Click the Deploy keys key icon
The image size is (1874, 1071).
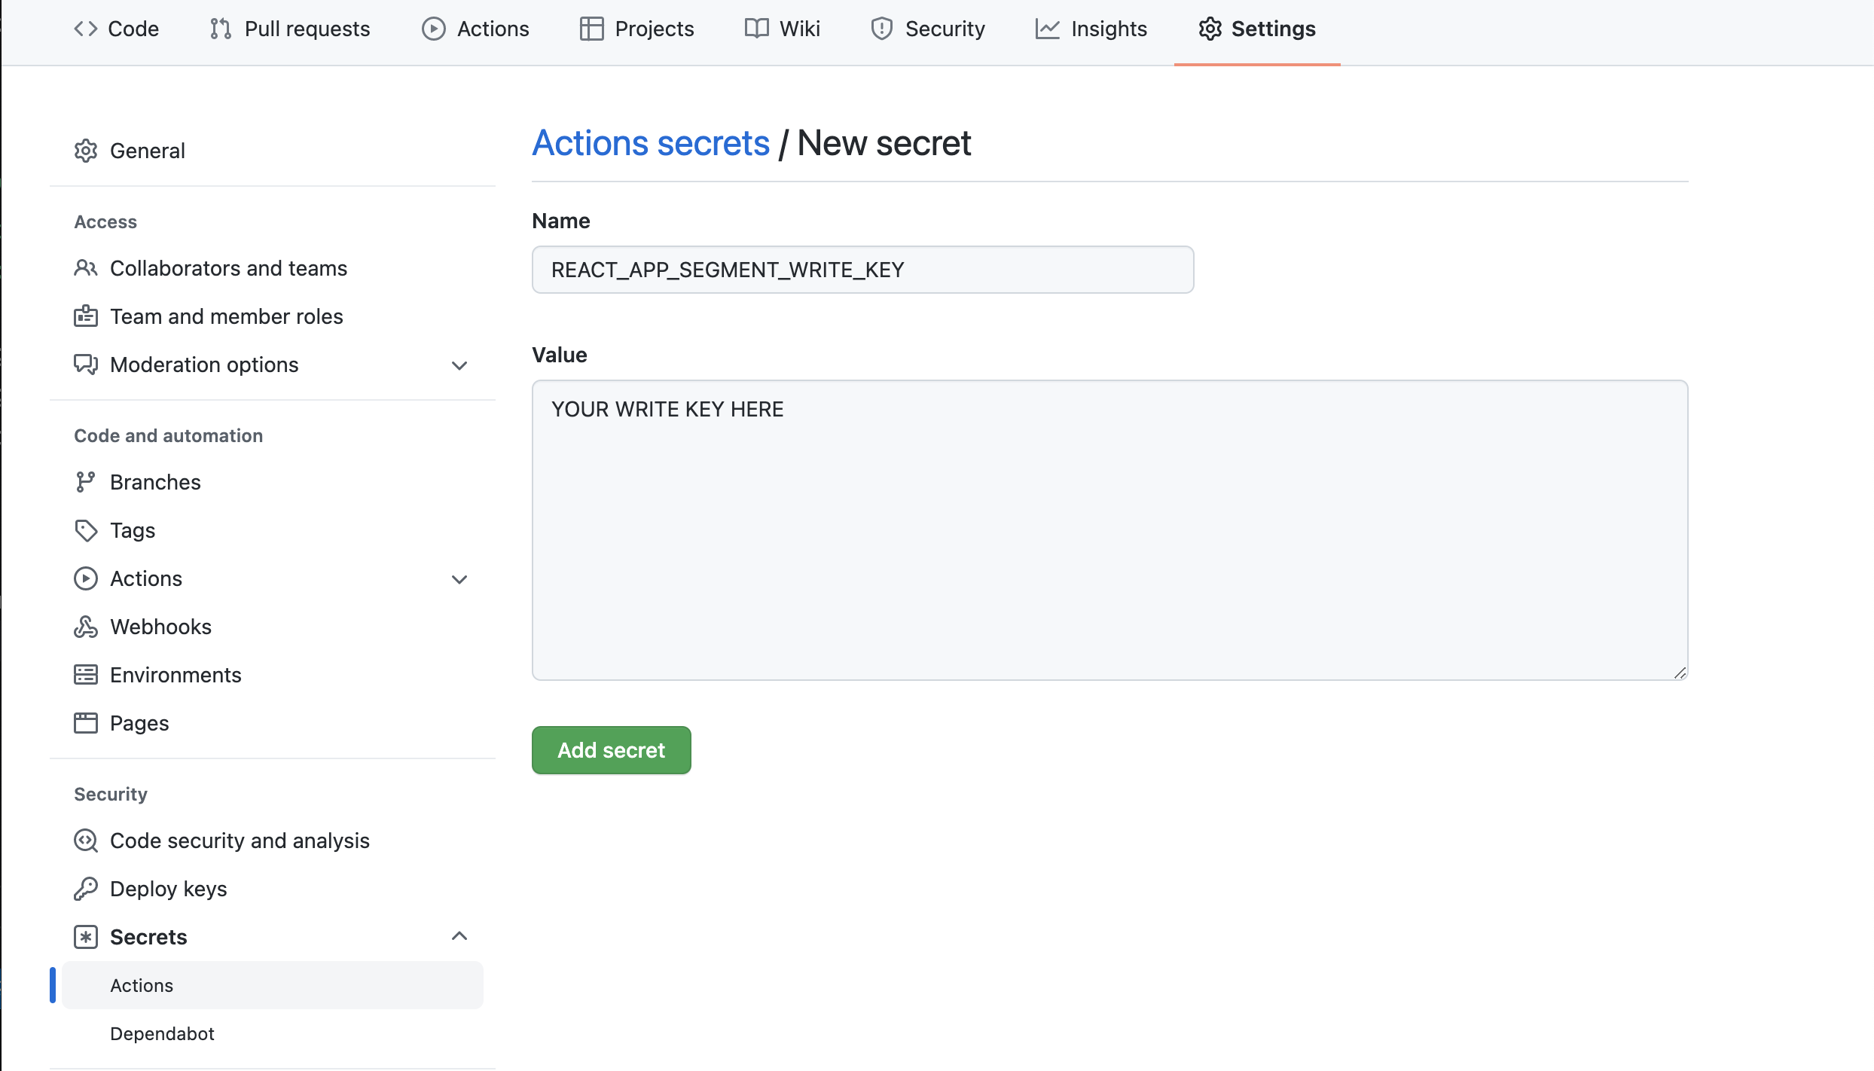pyautogui.click(x=86, y=889)
